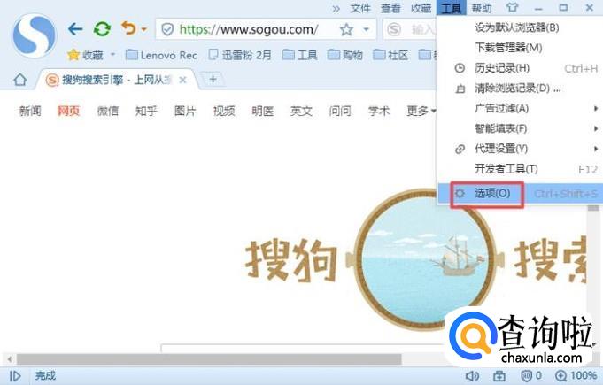Screen dimensions: 603x385
Task: Open 下载管理器(M) from the menu
Action: point(508,48)
